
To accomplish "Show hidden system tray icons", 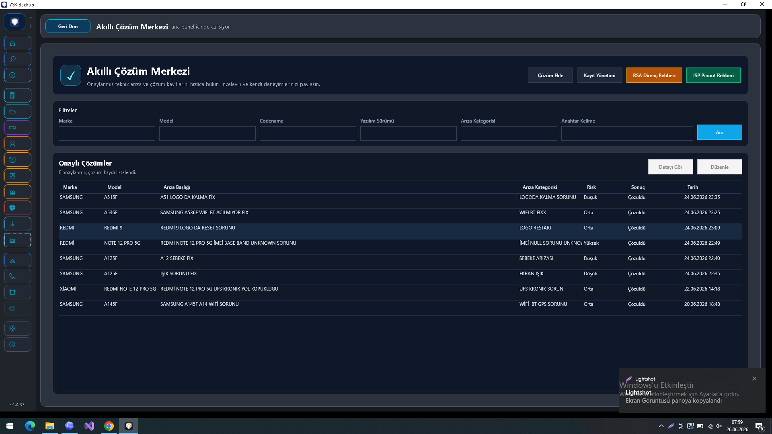I will pos(661,426).
